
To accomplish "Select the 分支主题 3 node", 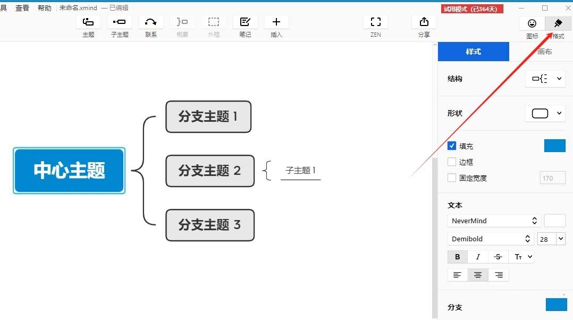I will 210,225.
